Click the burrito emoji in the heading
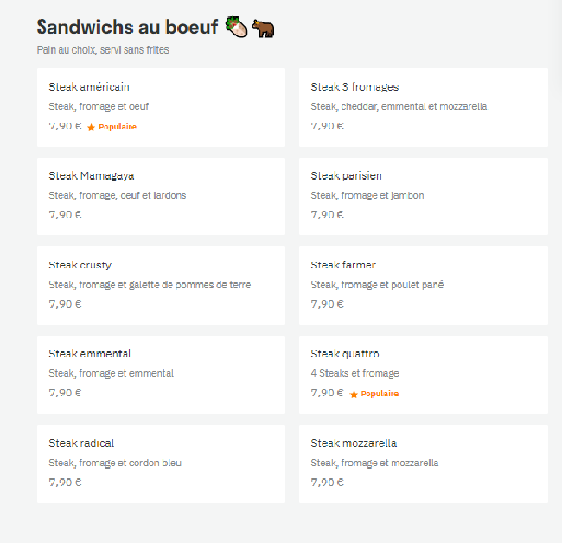562x543 pixels. point(236,27)
